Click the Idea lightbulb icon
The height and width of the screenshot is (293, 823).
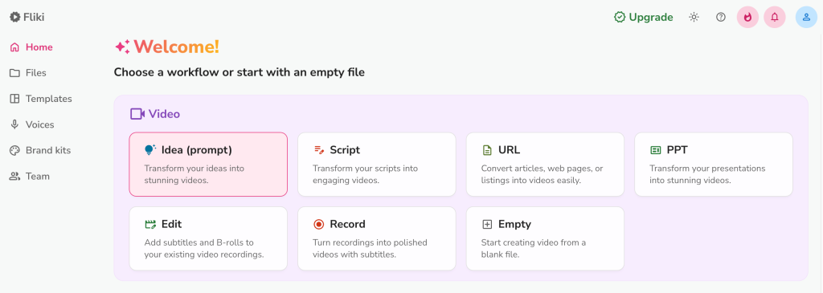tap(150, 150)
